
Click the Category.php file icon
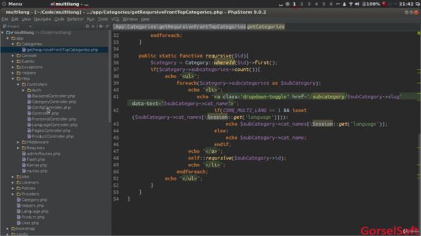[18, 199]
